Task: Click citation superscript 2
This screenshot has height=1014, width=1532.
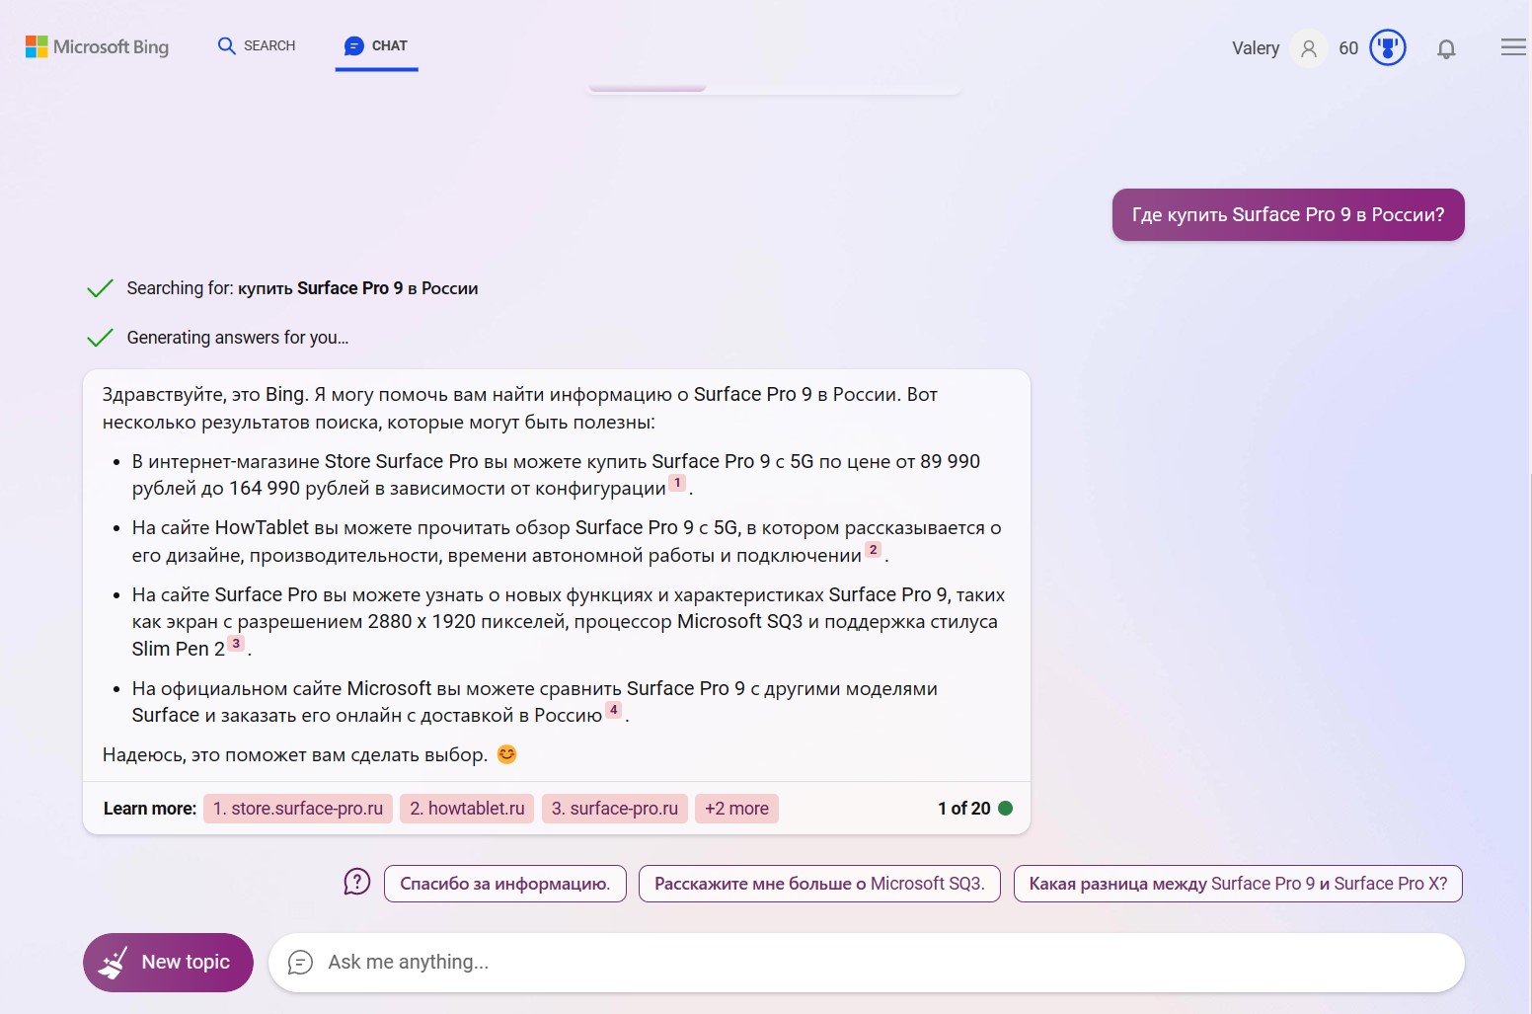Action: point(873,550)
